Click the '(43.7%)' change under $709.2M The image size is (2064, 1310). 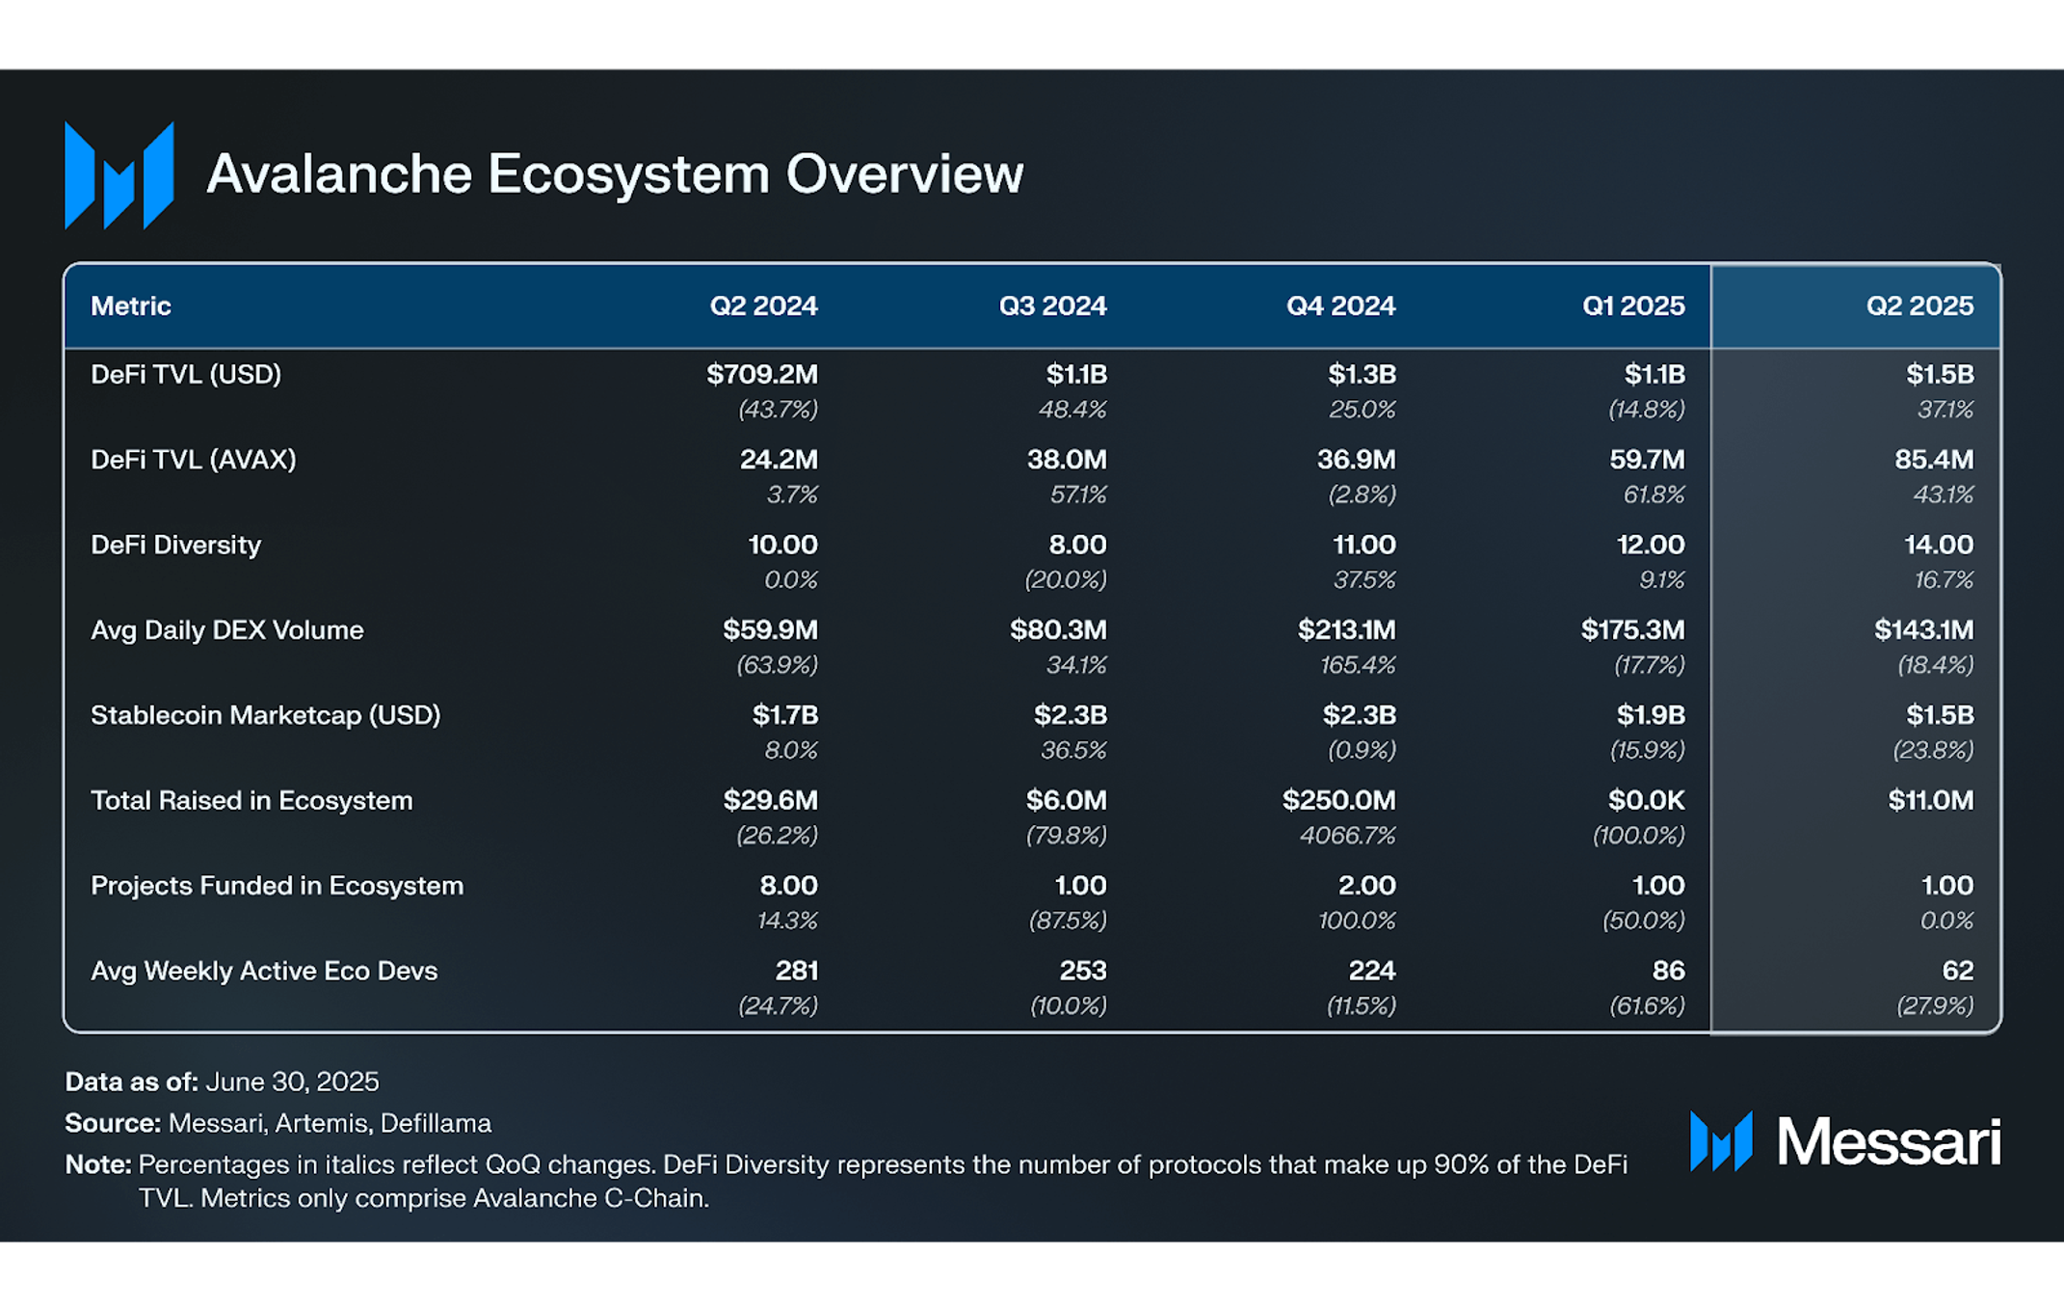(778, 410)
